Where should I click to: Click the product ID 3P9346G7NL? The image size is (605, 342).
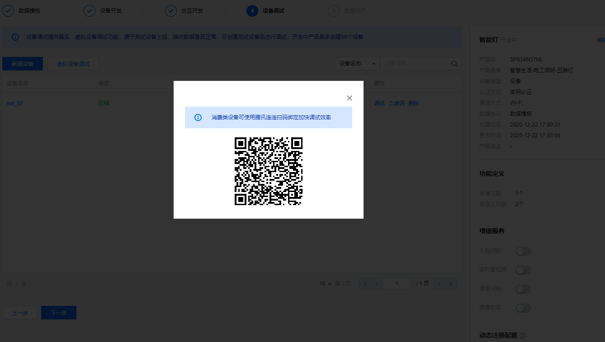[x=526, y=60]
